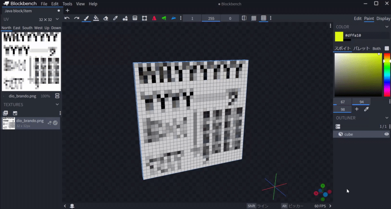Click the Redo arrow in the toolbar
Viewport: 391px width, 209px height.
pos(77,18)
